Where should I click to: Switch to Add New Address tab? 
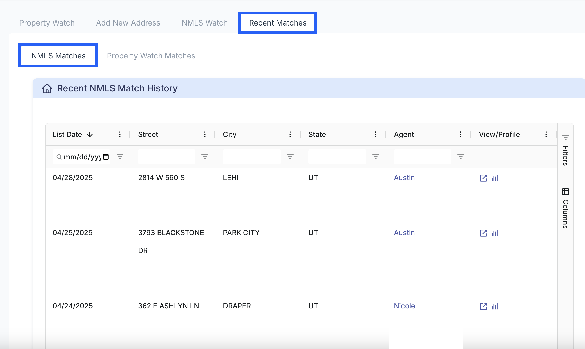point(128,23)
